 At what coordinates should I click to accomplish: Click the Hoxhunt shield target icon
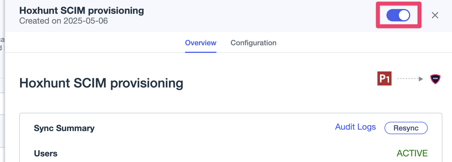coord(435,79)
